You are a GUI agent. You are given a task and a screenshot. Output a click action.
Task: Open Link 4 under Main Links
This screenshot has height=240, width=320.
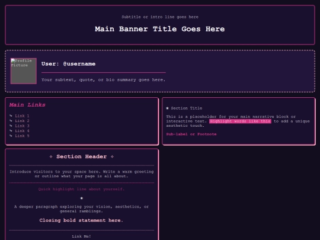22,131
